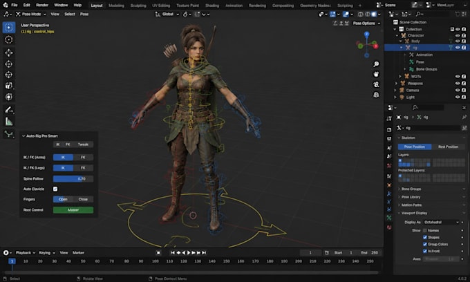Activate the Annotate tool
Image resolution: width=470 pixels, height=282 pixels.
pyautogui.click(x=9, y=111)
